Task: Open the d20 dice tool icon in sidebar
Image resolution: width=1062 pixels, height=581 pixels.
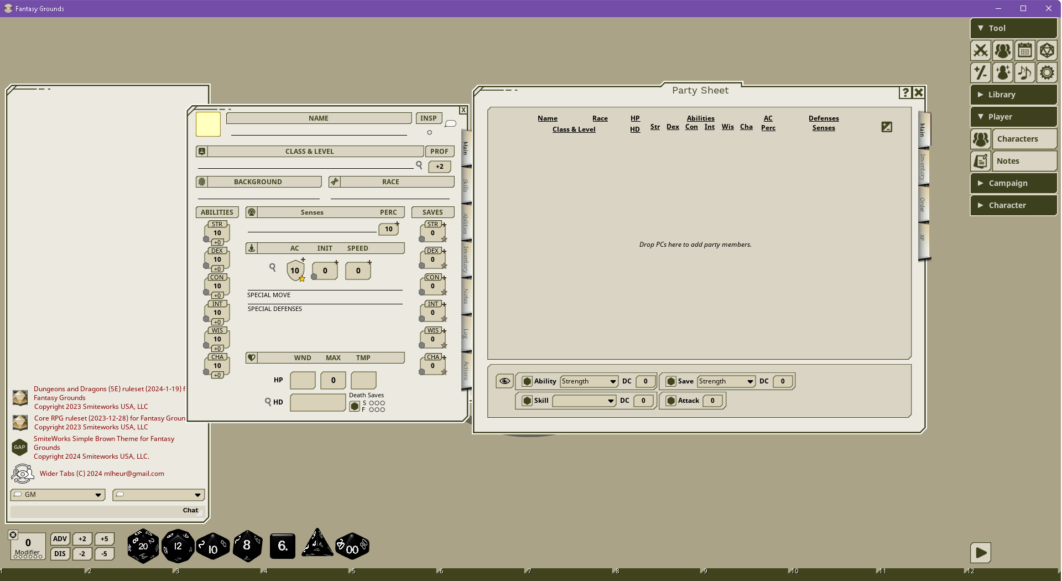Action: point(1047,50)
